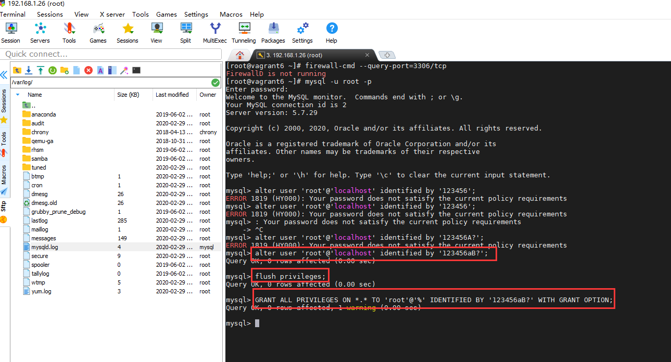The height and width of the screenshot is (362, 671).
Task: Click the Quick connect input field
Action: pos(112,54)
